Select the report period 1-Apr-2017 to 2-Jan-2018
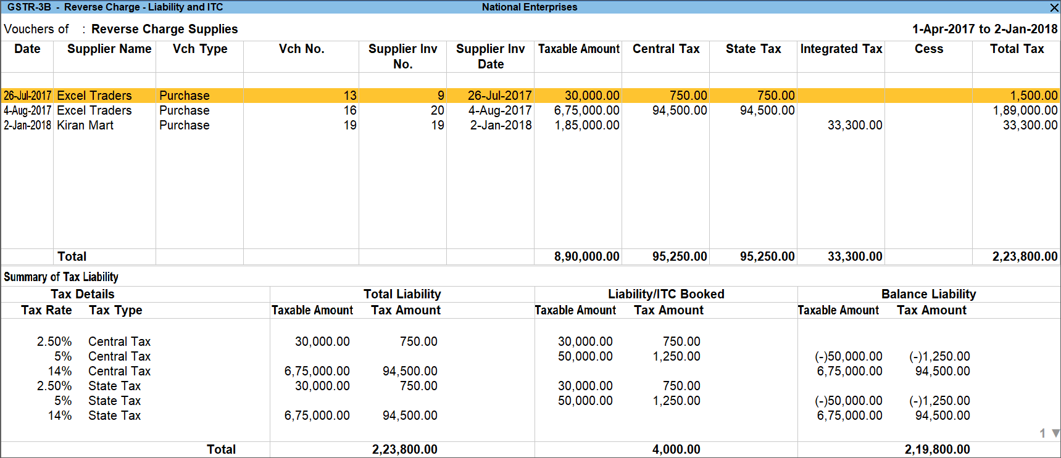Viewport: 1061px width, 458px height. click(x=984, y=29)
